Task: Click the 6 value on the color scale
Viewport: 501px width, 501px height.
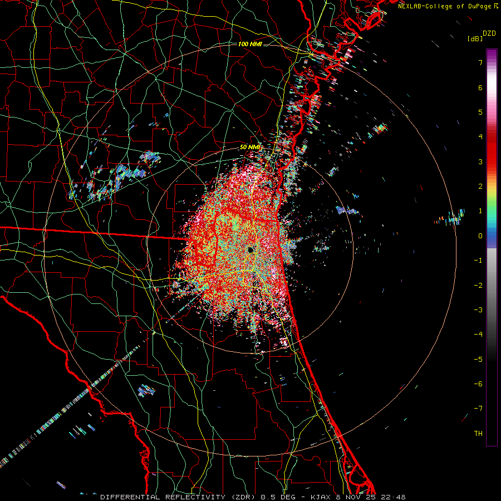Action: (480, 87)
